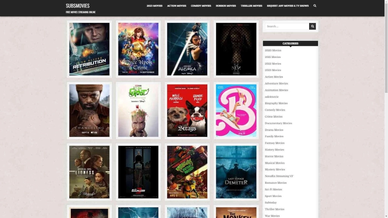Open the ask4movie sidebar link

(271, 97)
